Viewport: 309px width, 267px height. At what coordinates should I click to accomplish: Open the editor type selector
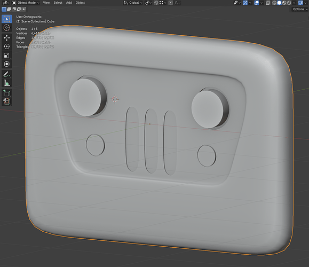(x=6, y=3)
